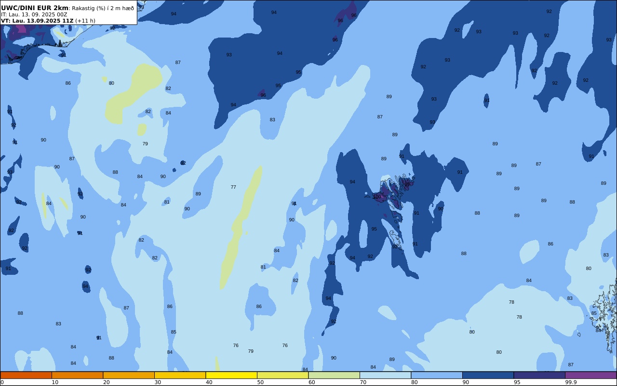Select the 'IT: Lau. 13. 09. 2025 00Z' line

[34, 14]
